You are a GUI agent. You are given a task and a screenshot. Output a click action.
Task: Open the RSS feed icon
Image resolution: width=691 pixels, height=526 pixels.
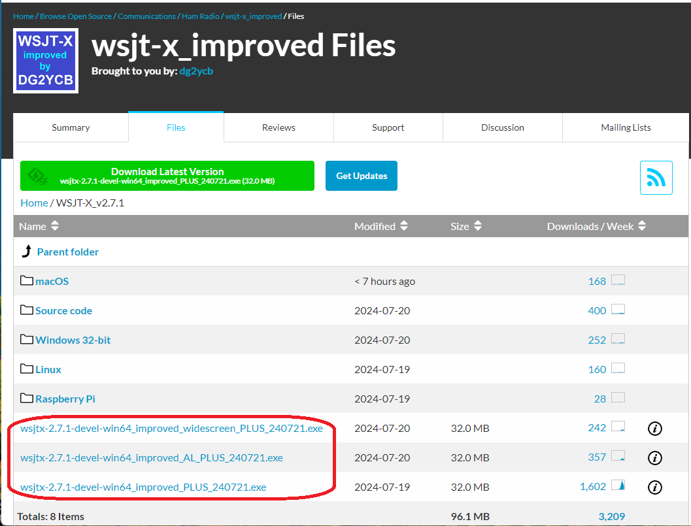[x=656, y=178]
